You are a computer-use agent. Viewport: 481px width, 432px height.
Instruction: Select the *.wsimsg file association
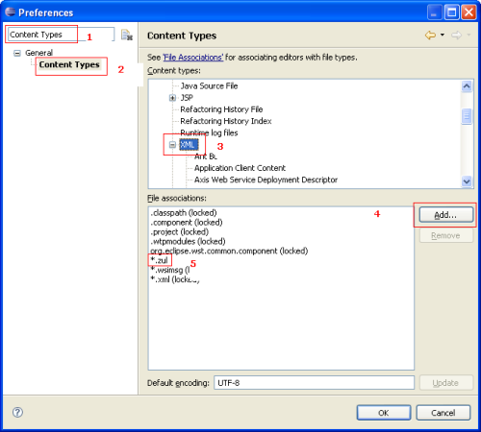170,270
